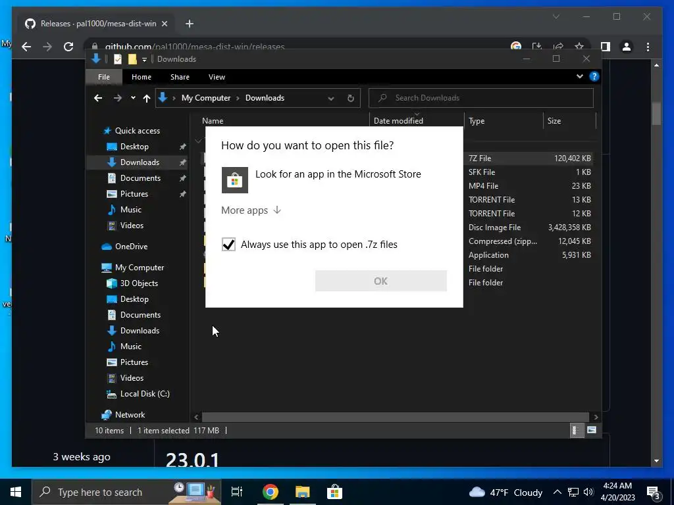
Task: Select Network in navigation pane
Action: [x=130, y=415]
